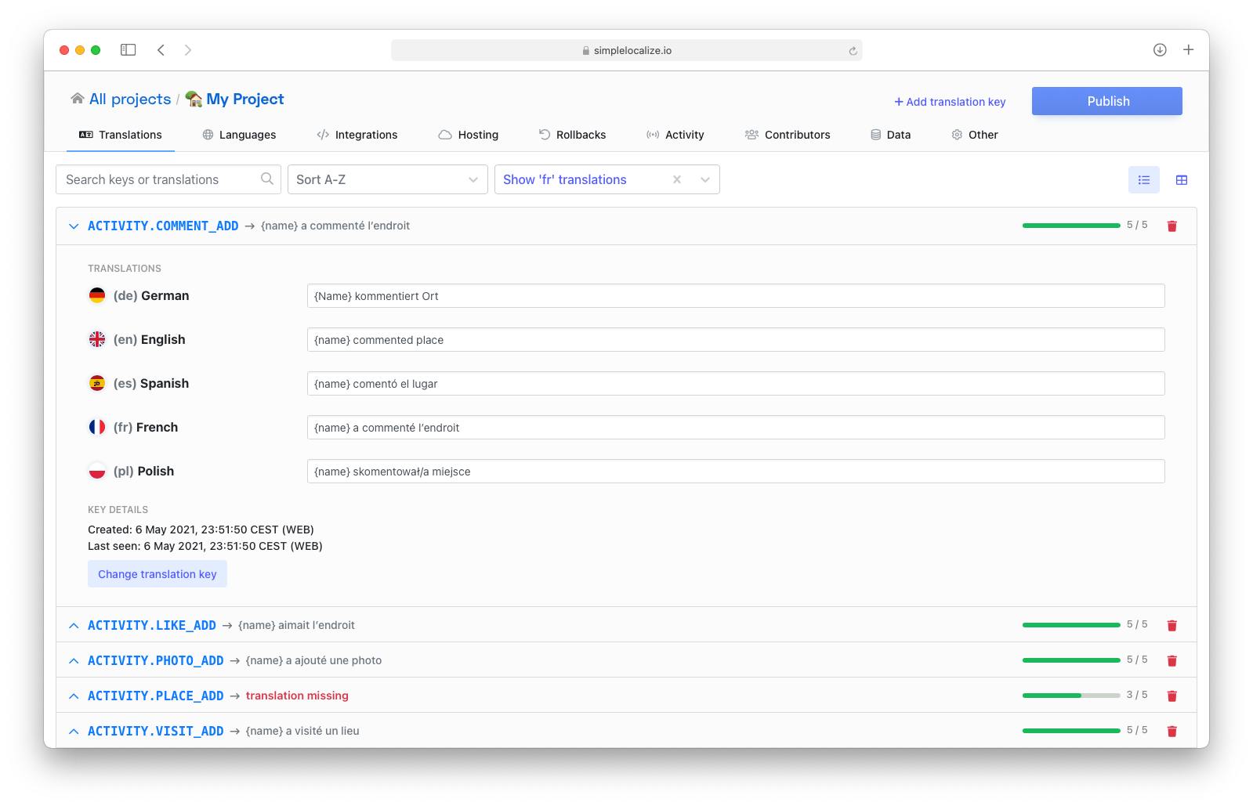Open browser downloads icon

pos(1160,50)
